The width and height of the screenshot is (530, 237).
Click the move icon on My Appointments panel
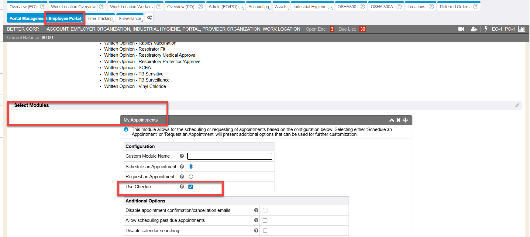click(405, 120)
